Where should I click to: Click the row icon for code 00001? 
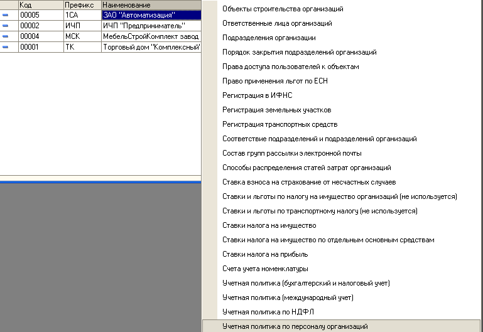tap(5, 47)
